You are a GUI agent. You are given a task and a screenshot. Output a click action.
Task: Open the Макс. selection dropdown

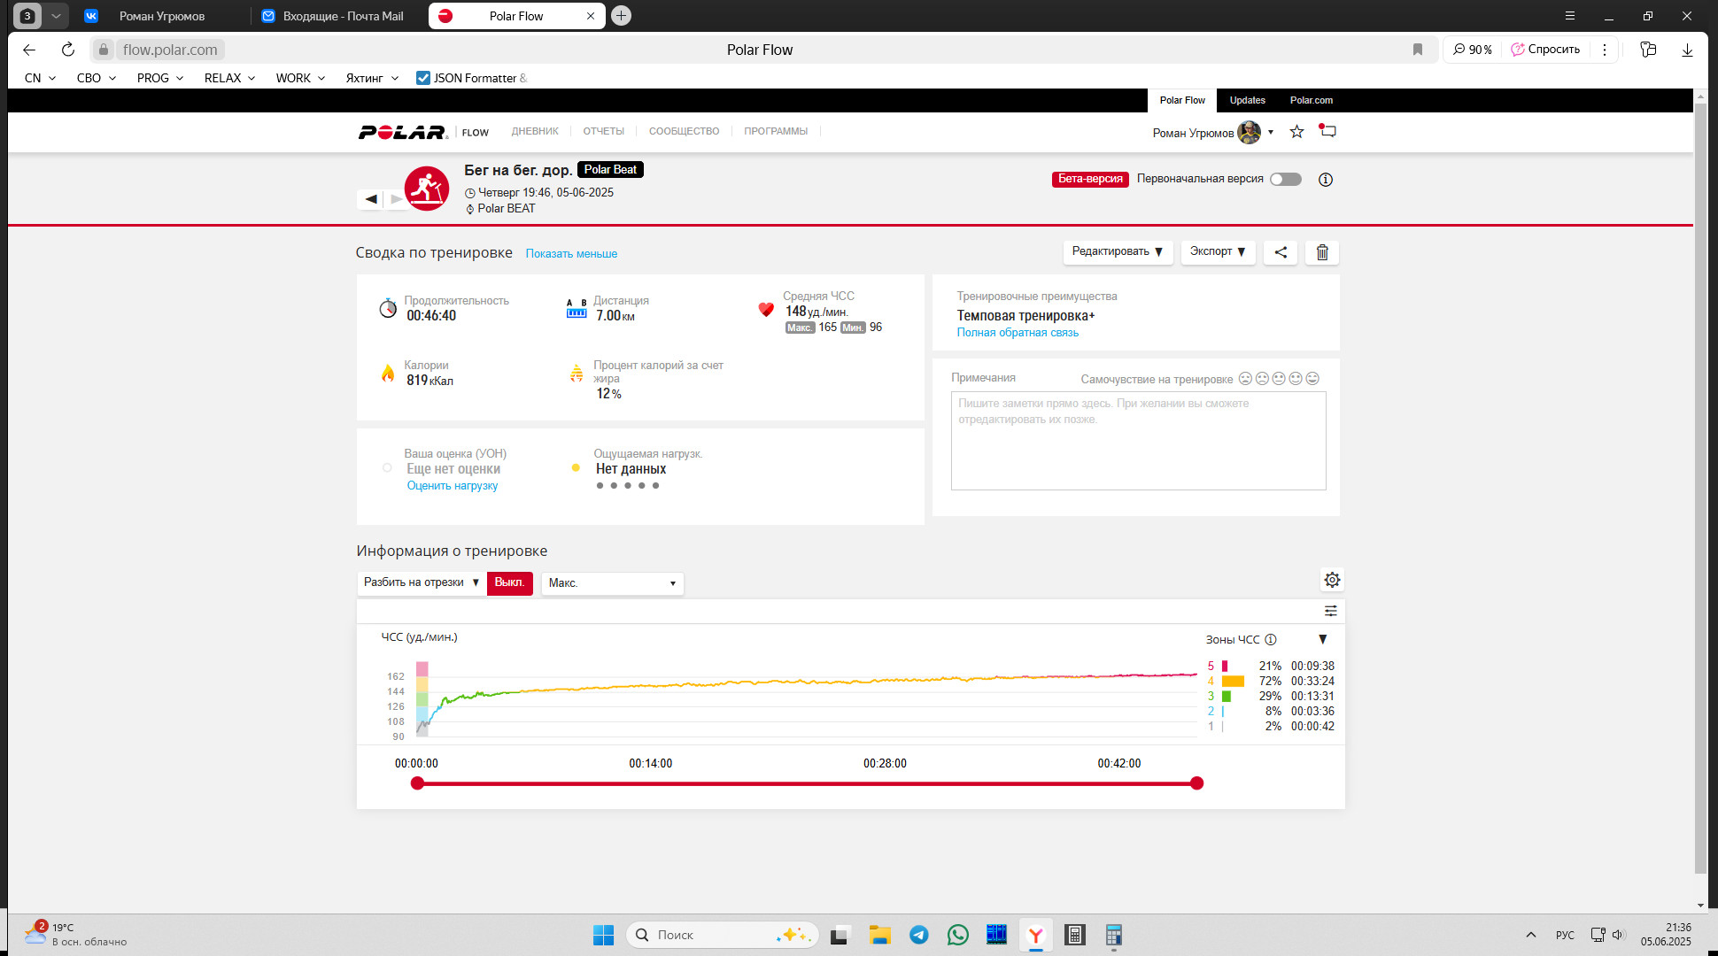(612, 583)
